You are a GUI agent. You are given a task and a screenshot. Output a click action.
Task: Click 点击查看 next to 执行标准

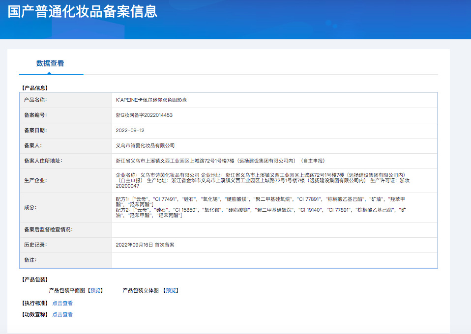click(x=62, y=303)
